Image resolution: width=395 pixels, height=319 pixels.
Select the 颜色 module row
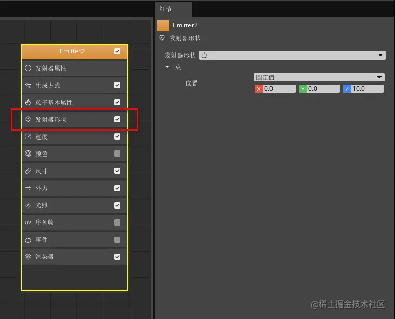[x=74, y=154]
